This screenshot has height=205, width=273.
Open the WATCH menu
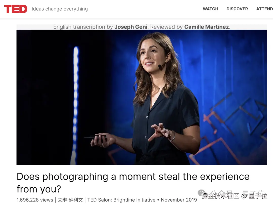pos(210,9)
